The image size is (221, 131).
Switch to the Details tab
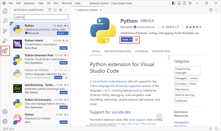[96, 51]
